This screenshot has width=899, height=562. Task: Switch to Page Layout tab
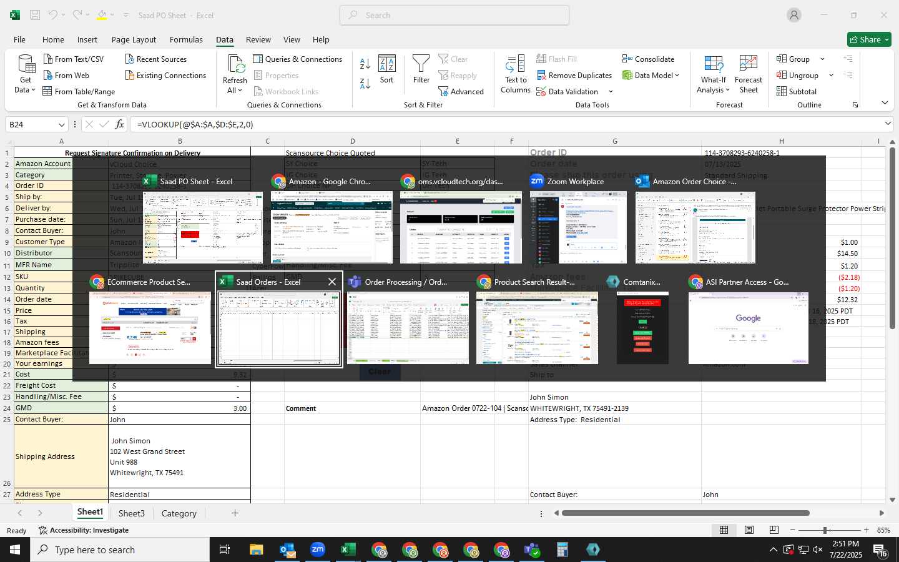[x=134, y=39]
